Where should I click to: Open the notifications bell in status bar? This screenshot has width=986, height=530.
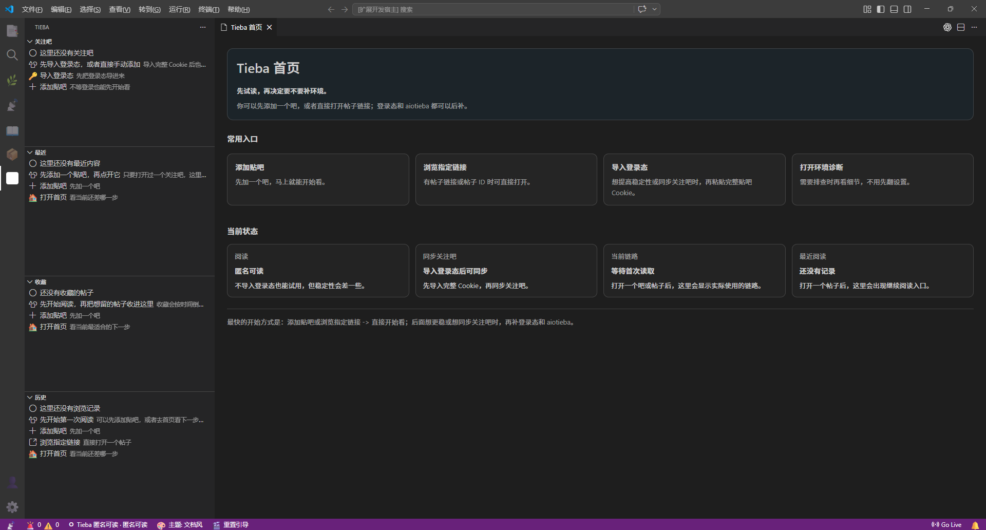pos(975,525)
